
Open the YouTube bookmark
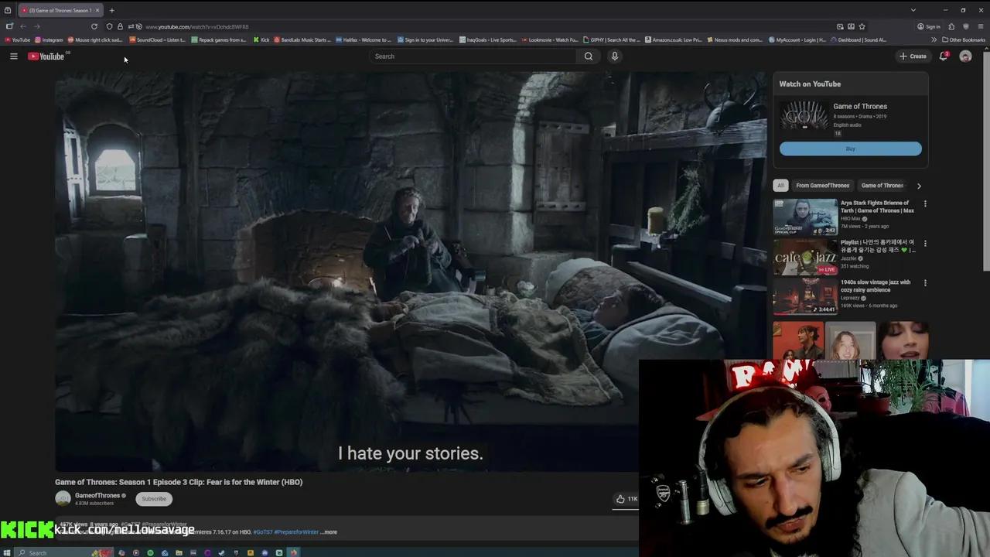(17, 39)
